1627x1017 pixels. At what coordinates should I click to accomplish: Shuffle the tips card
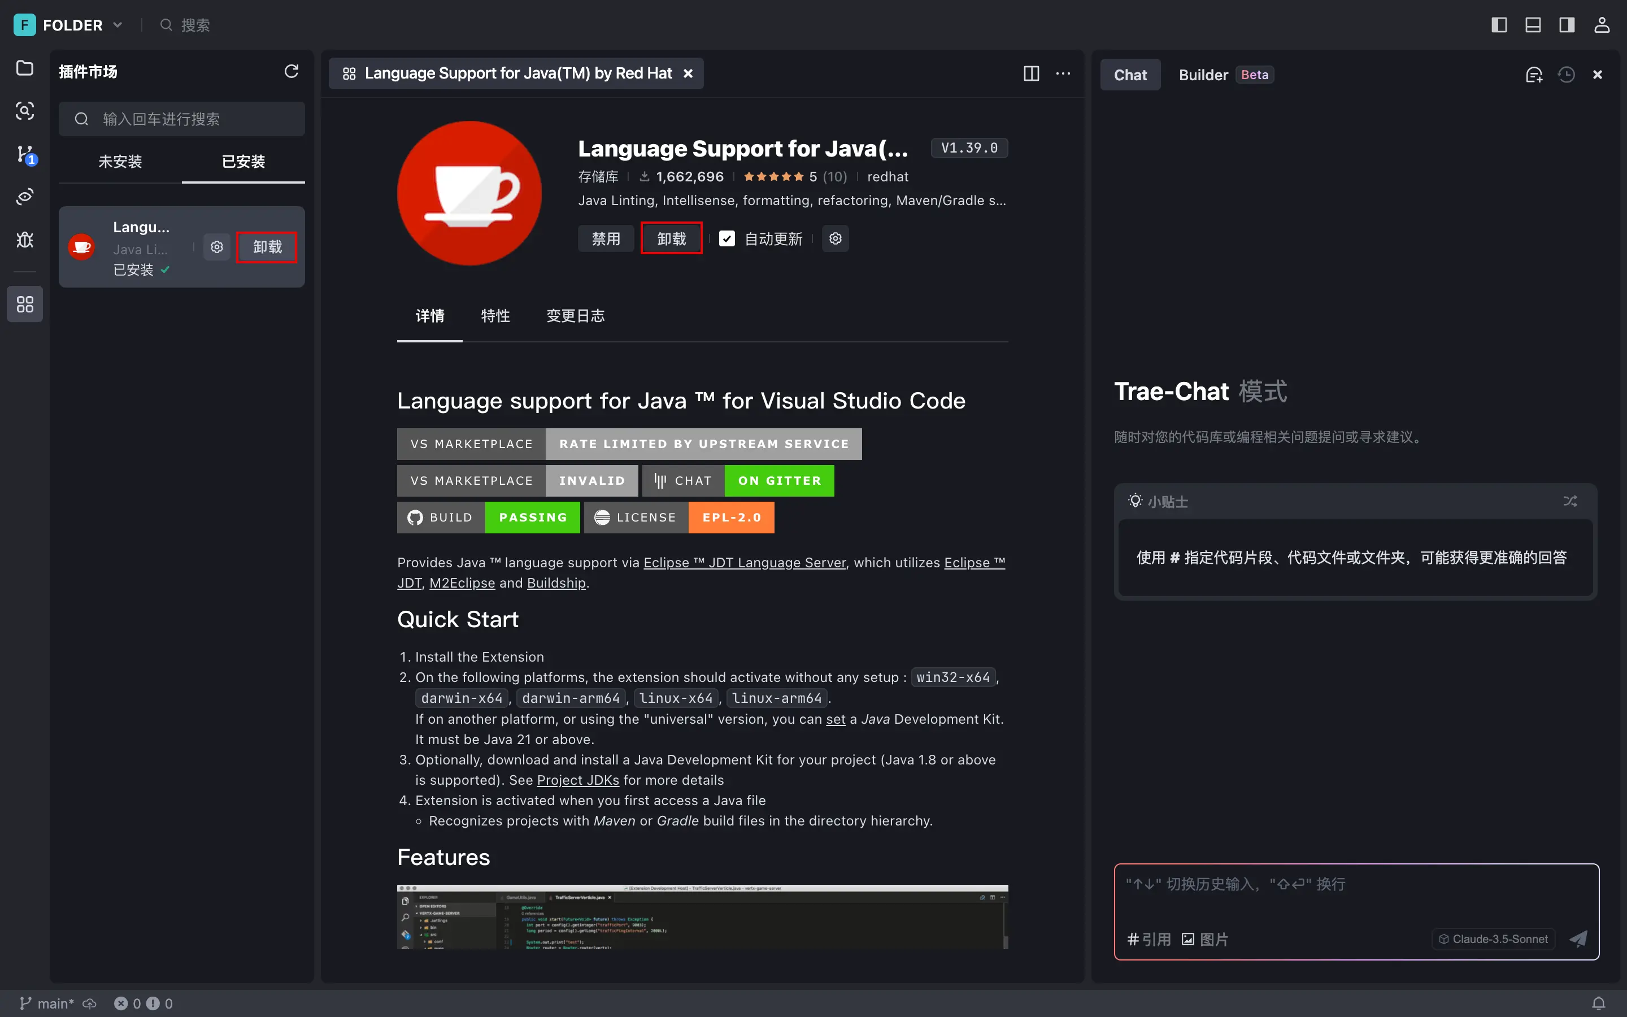point(1570,501)
